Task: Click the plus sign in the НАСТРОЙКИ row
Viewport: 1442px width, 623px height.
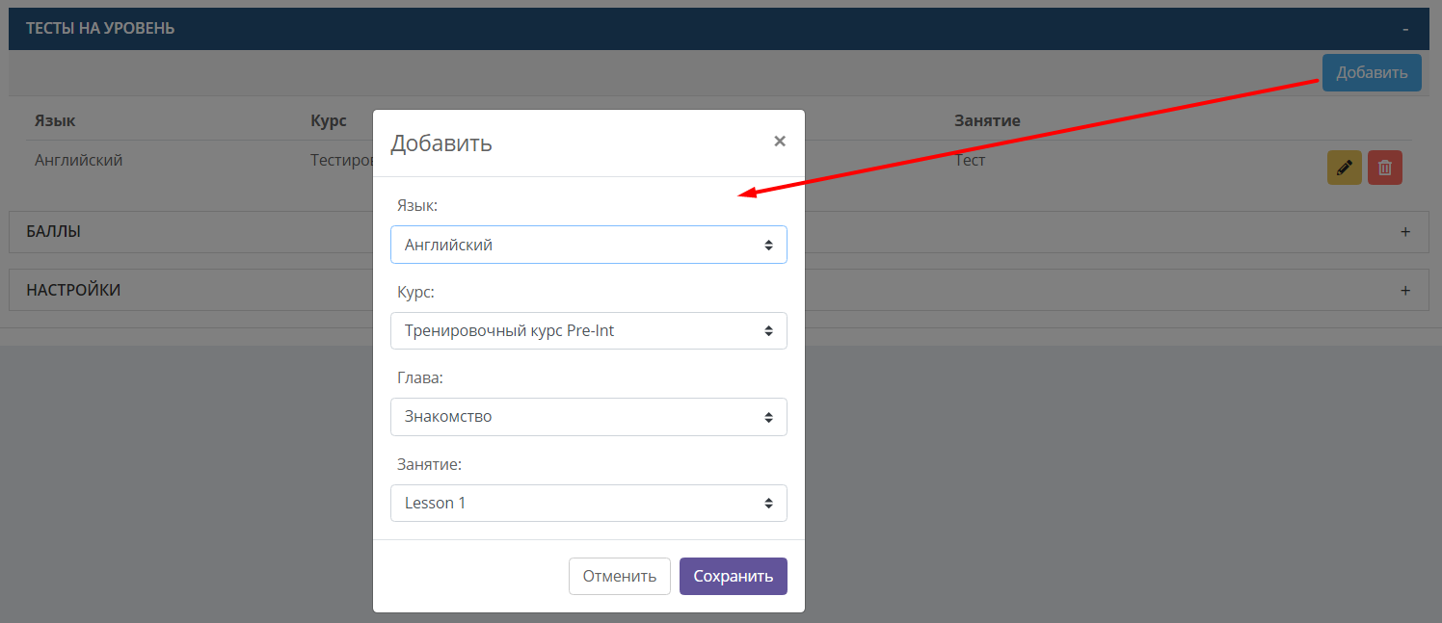Action: 1405,290
